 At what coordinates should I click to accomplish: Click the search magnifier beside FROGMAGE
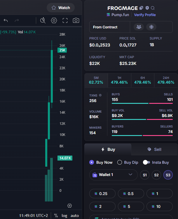click(x=153, y=8)
